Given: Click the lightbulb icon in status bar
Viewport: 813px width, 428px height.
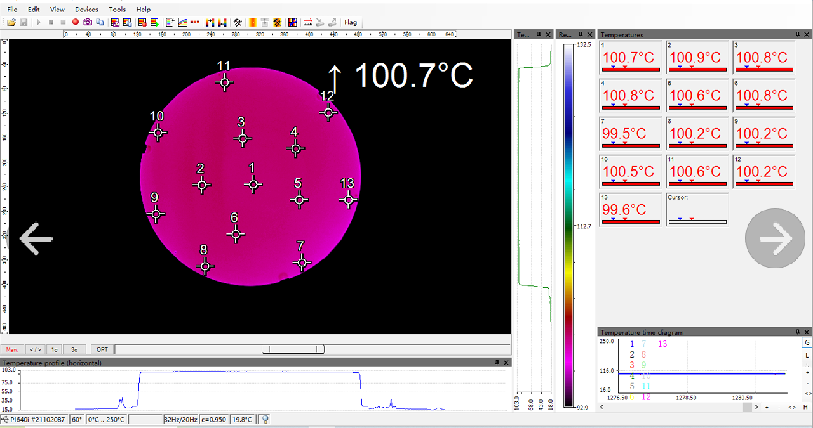Looking at the screenshot, I should (265, 419).
